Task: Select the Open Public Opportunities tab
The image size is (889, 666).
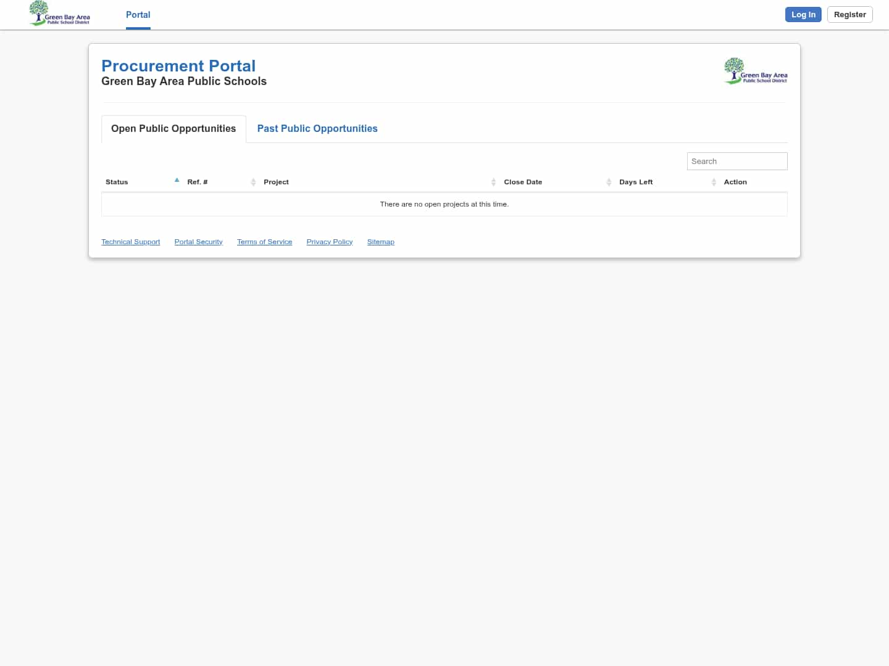Action: click(x=173, y=128)
